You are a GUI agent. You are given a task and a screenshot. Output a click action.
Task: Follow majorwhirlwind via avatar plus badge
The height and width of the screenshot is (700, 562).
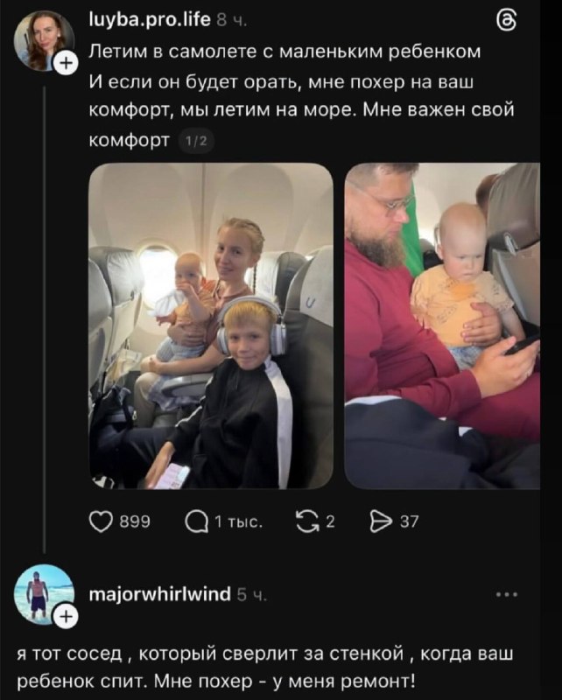pyautogui.click(x=65, y=620)
